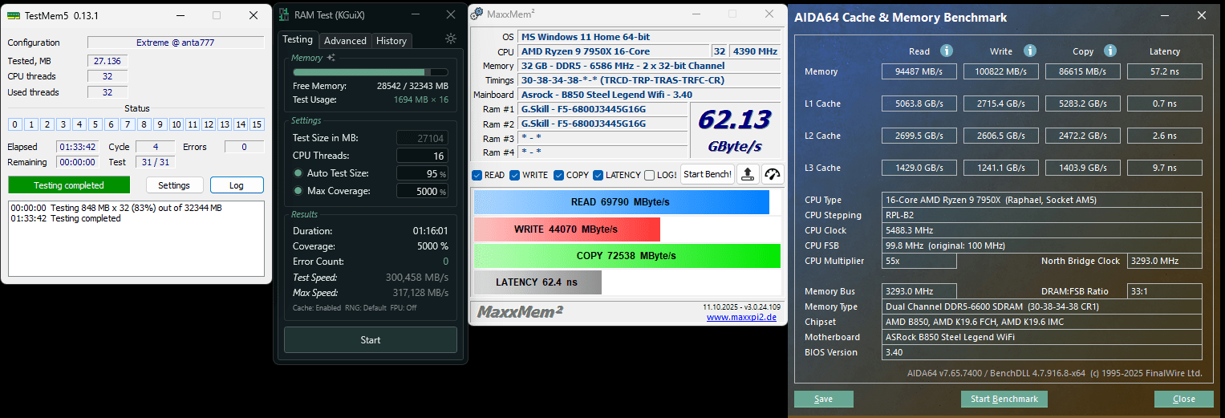The width and height of the screenshot is (1225, 418).
Task: Click the Extreme @ anta777 configuration field
Action: click(x=176, y=43)
